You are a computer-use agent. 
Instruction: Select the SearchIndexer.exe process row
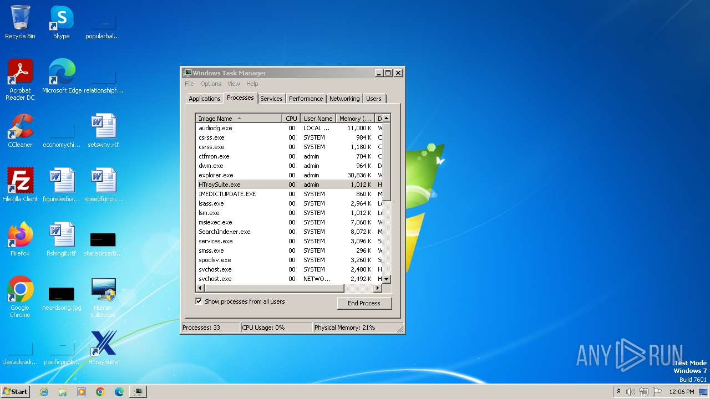pyautogui.click(x=289, y=232)
